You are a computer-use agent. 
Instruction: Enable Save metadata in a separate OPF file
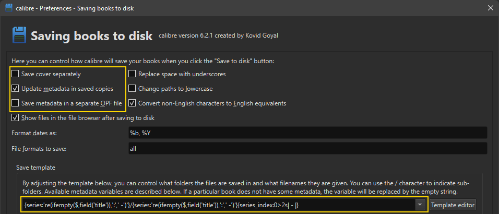coord(16,103)
